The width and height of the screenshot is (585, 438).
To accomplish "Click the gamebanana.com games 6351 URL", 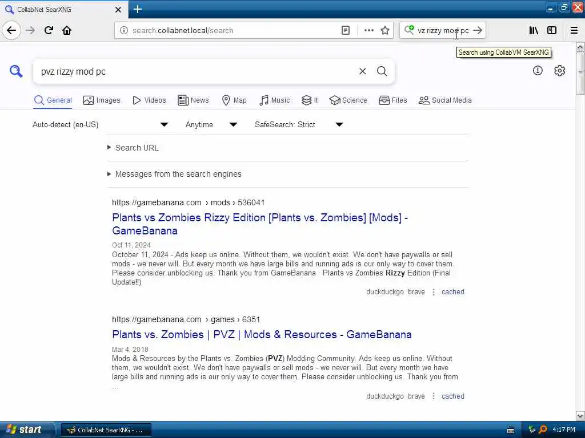I will pos(186,319).
